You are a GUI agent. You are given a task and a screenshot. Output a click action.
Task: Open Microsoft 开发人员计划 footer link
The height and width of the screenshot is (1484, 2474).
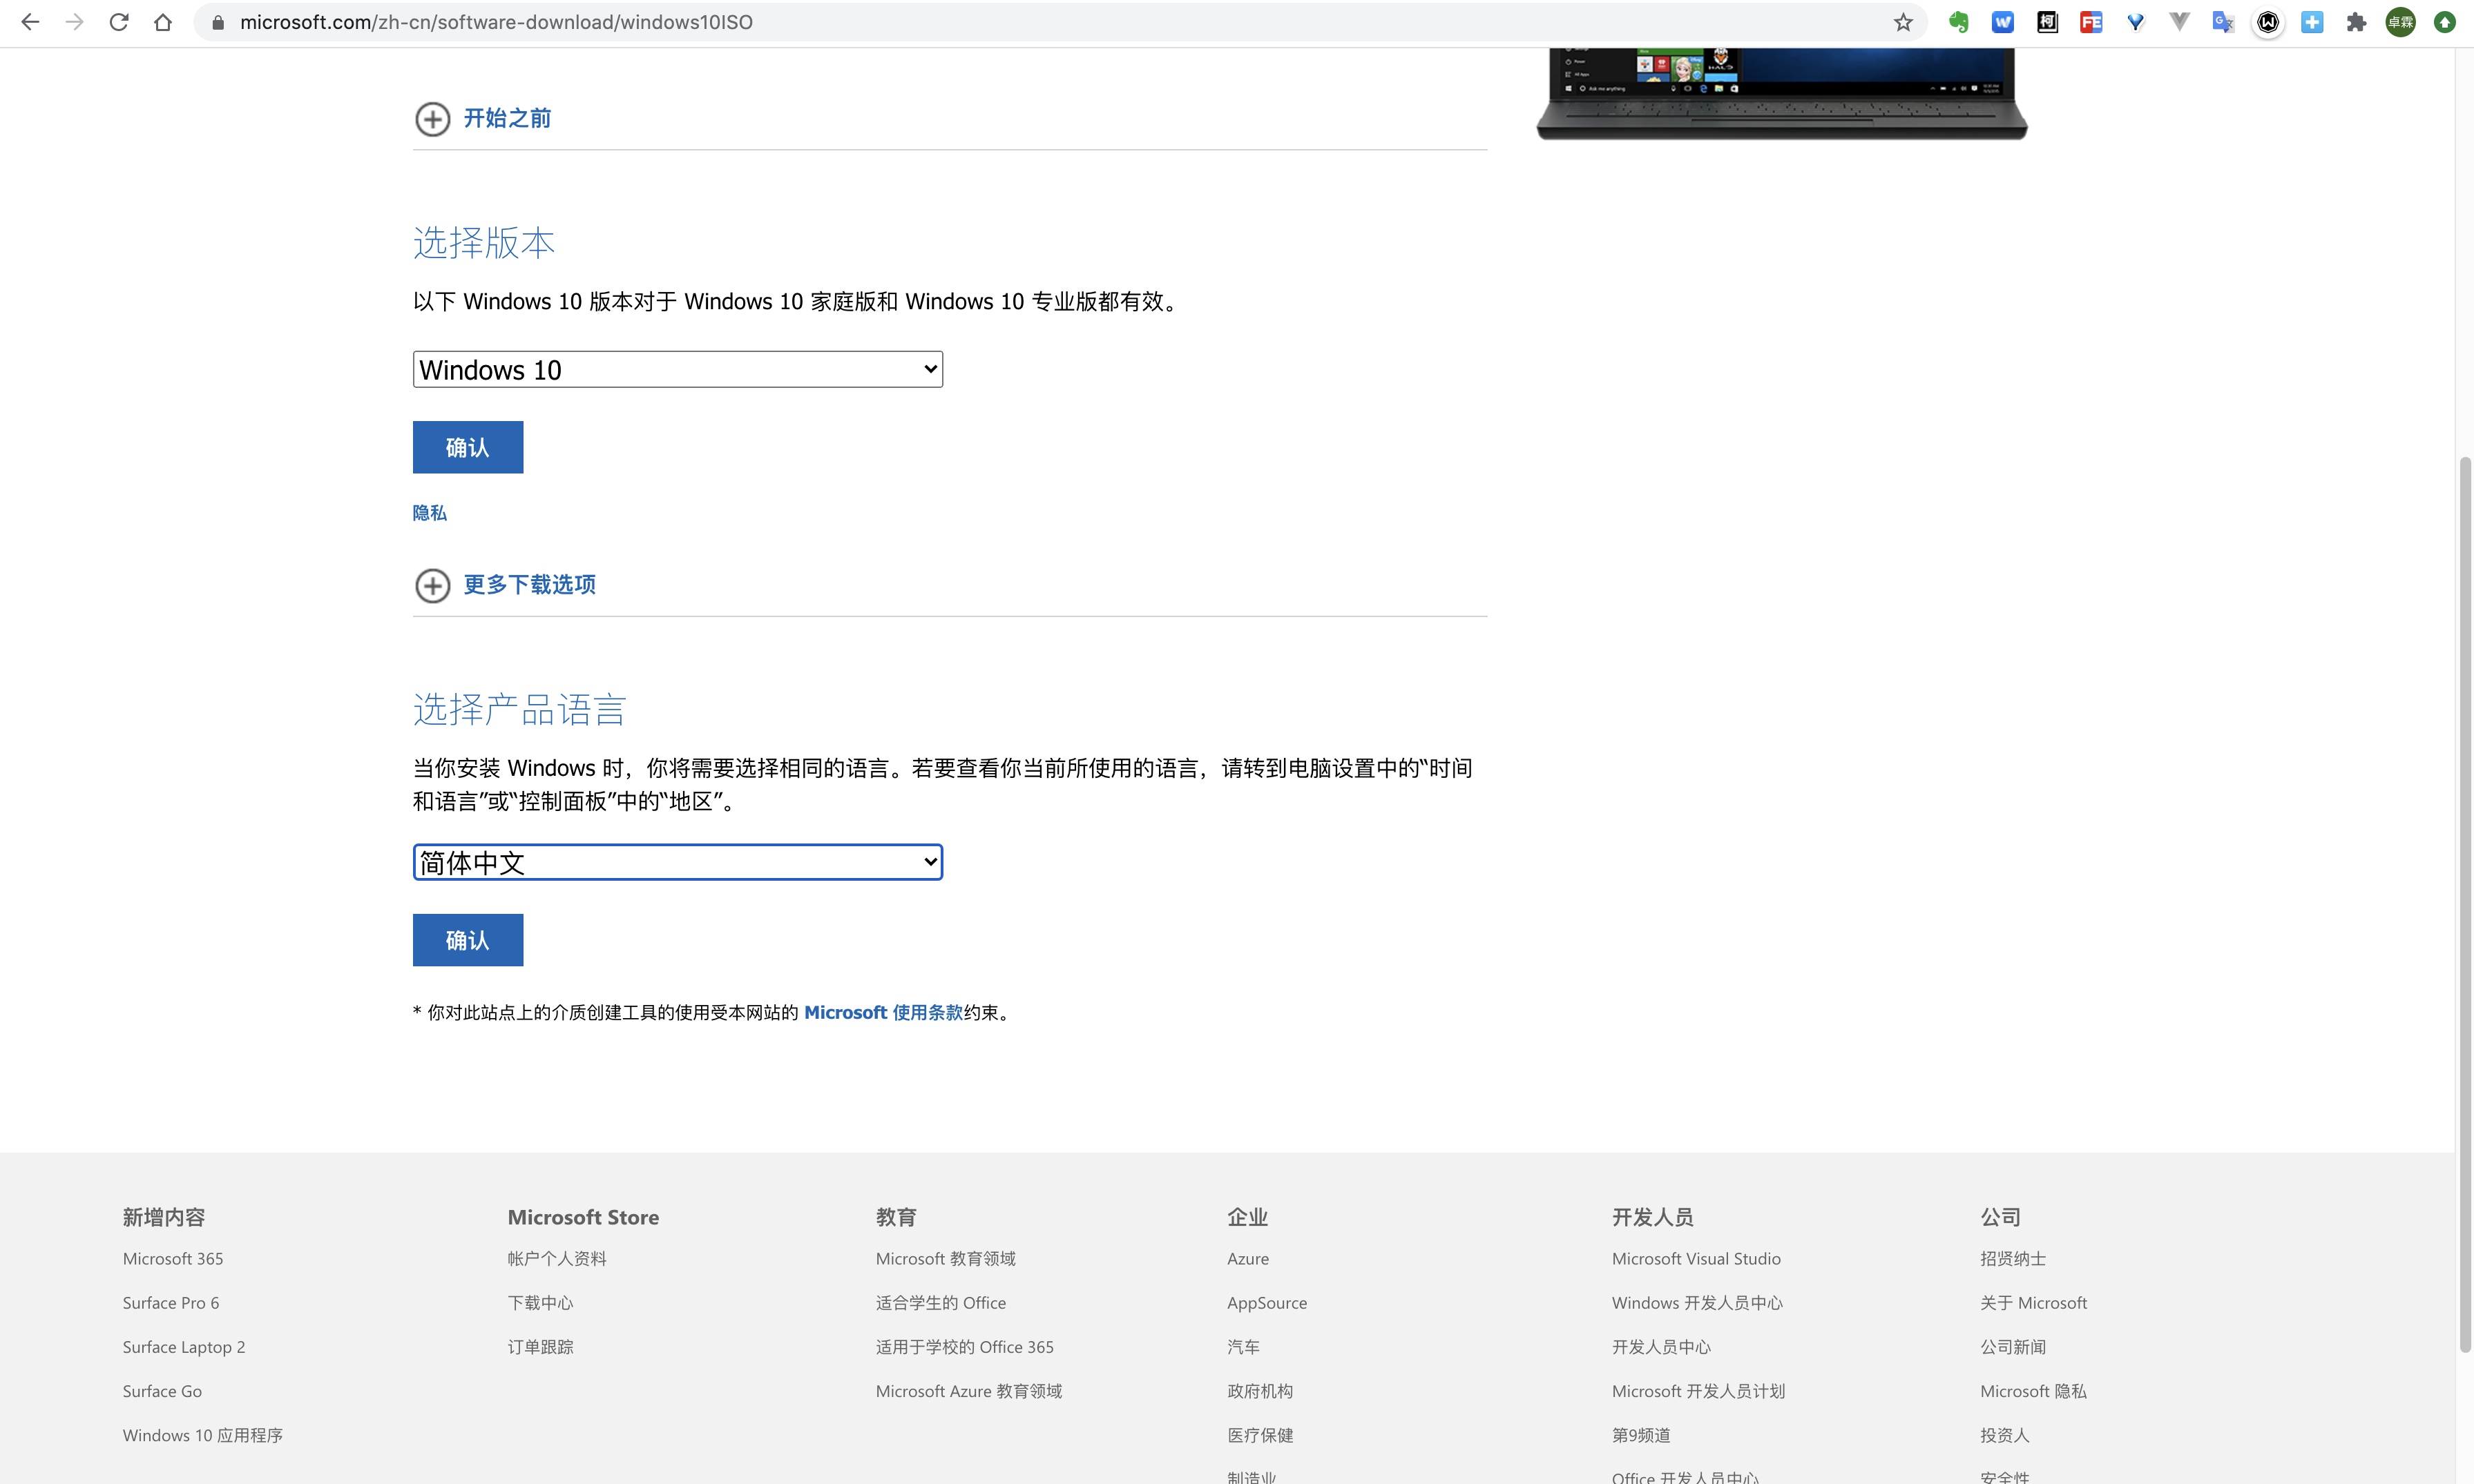click(x=1698, y=1391)
